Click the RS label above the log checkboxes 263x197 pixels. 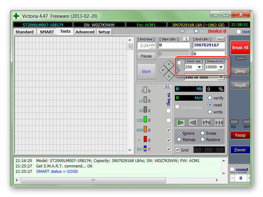coord(167,86)
